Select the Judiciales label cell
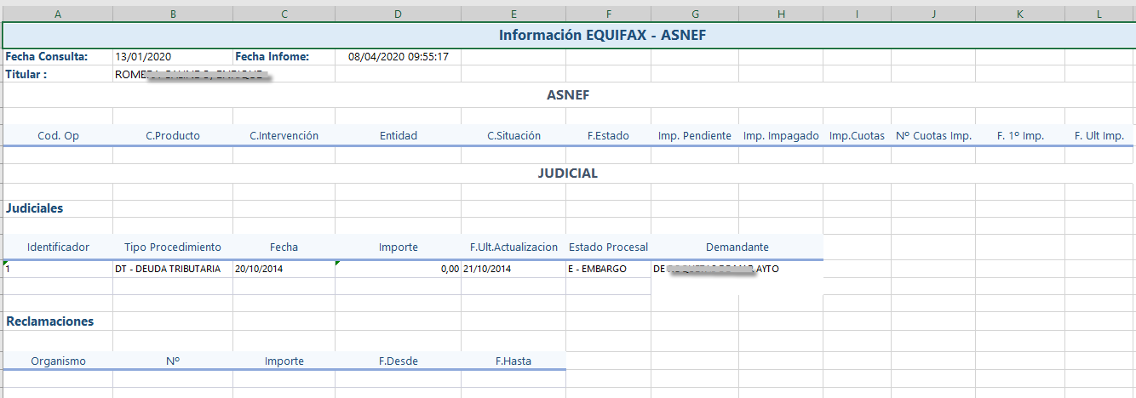 click(35, 208)
